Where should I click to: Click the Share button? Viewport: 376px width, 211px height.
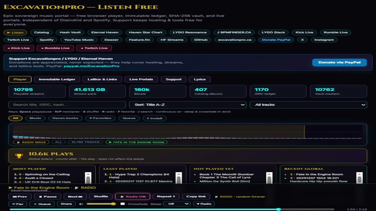point(66,204)
